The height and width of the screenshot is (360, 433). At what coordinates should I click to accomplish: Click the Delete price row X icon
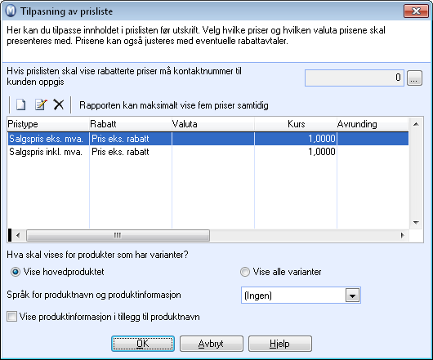[59, 105]
